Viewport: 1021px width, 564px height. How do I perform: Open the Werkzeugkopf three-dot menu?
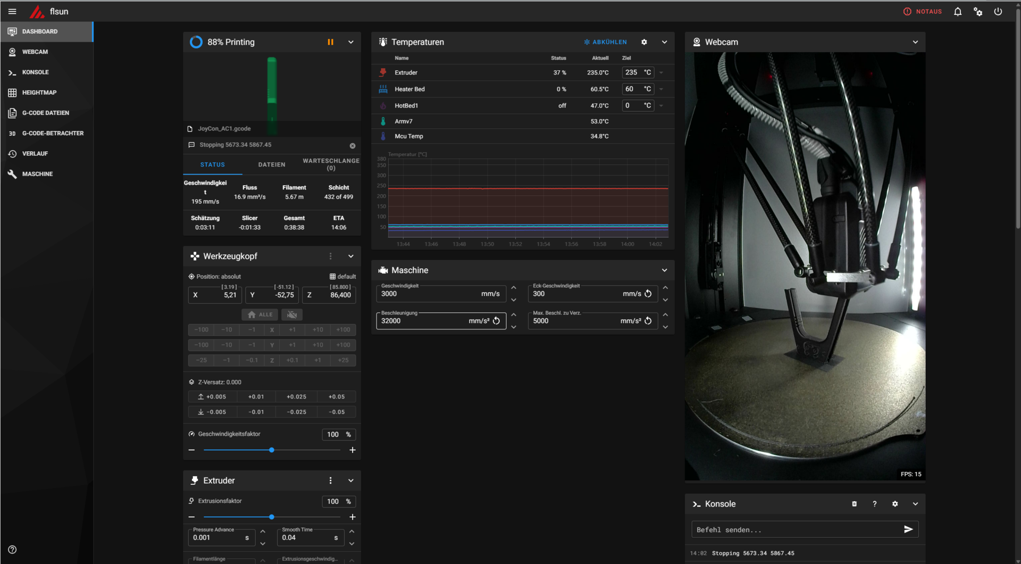click(x=330, y=256)
